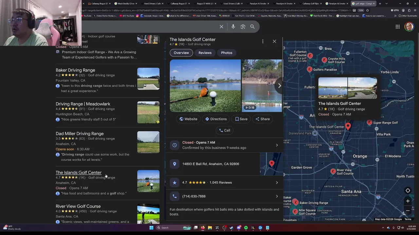Open the VPN panel in toolbar
Screen dimensions: 419x235
pyautogui.click(x=395, y=10)
